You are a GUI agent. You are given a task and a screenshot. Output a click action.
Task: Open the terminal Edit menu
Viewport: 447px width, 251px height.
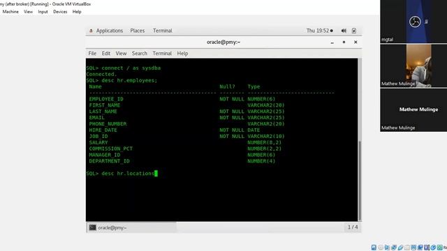(x=106, y=53)
